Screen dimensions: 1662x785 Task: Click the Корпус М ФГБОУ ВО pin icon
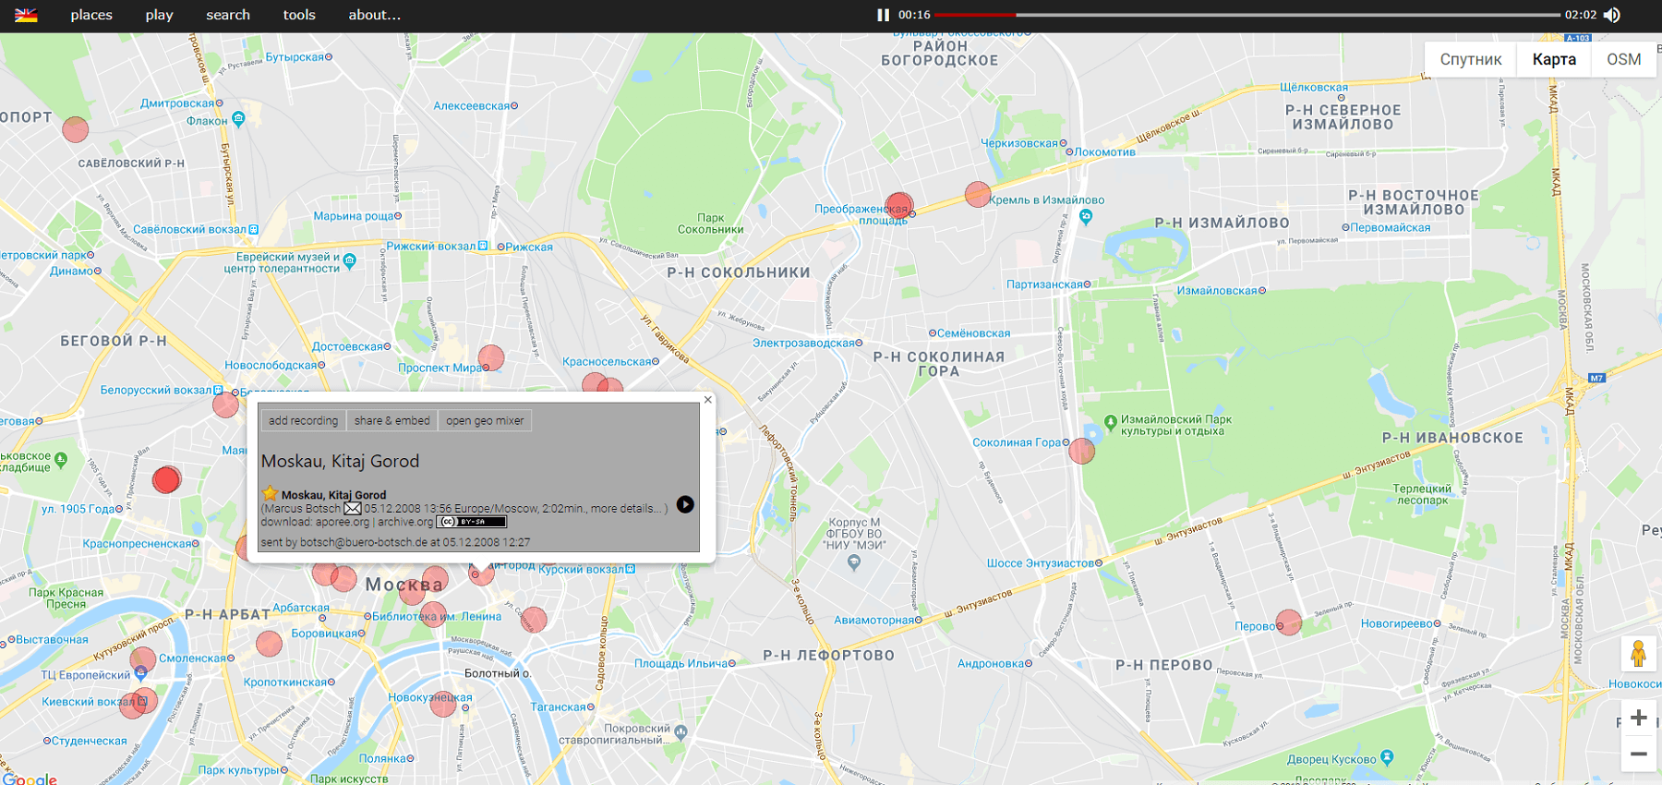point(854,562)
